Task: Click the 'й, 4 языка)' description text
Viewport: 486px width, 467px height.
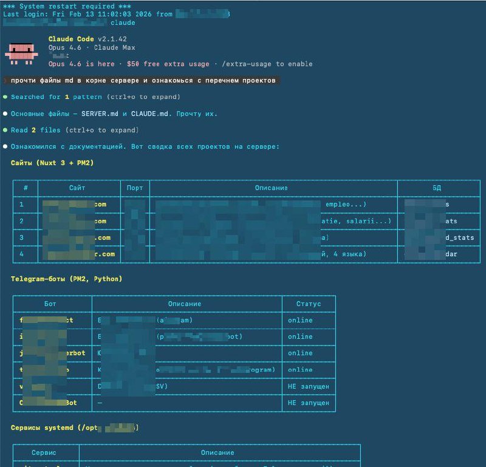Action: (344, 254)
